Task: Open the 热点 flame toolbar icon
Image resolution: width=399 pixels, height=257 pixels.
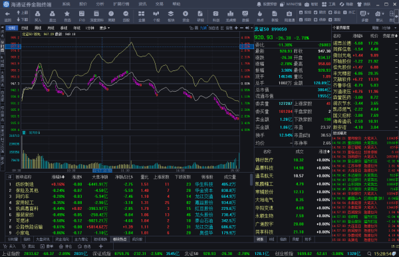Action: (x=260, y=16)
